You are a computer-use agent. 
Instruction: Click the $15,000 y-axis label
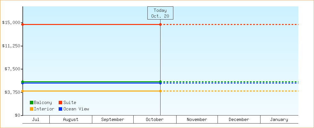click(11, 22)
